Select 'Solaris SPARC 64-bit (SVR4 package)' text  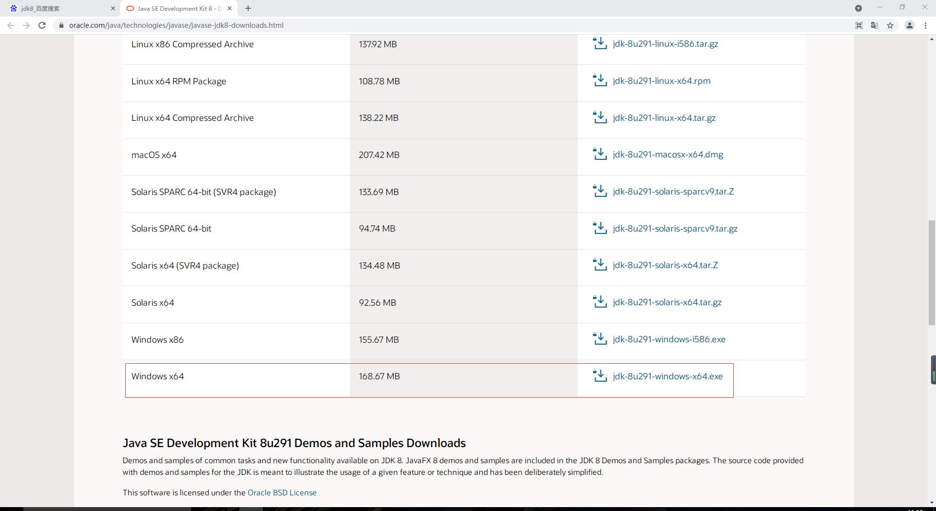(x=203, y=192)
